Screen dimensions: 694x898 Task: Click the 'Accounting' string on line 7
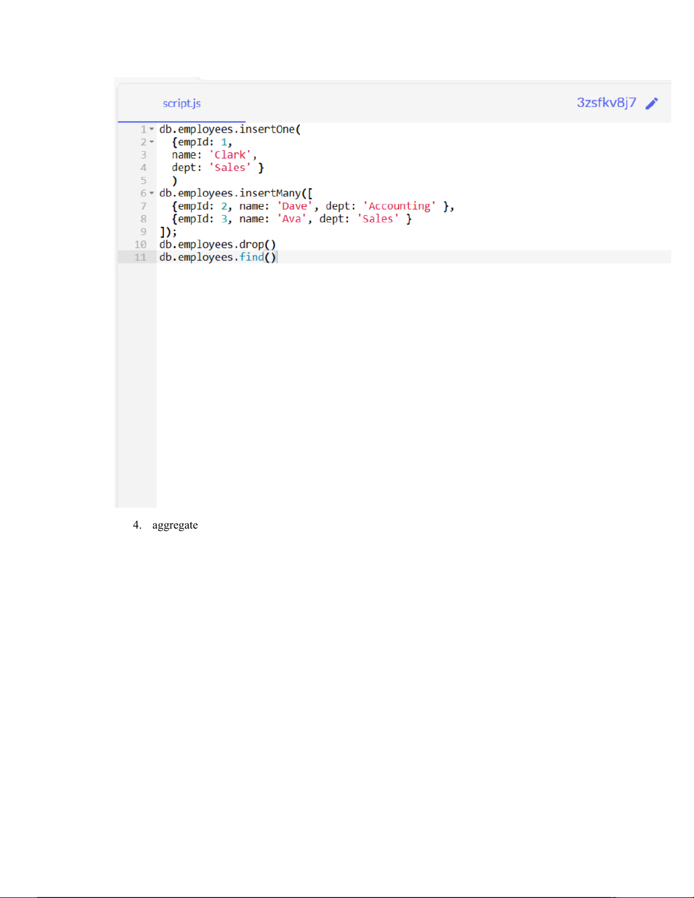[x=399, y=206]
